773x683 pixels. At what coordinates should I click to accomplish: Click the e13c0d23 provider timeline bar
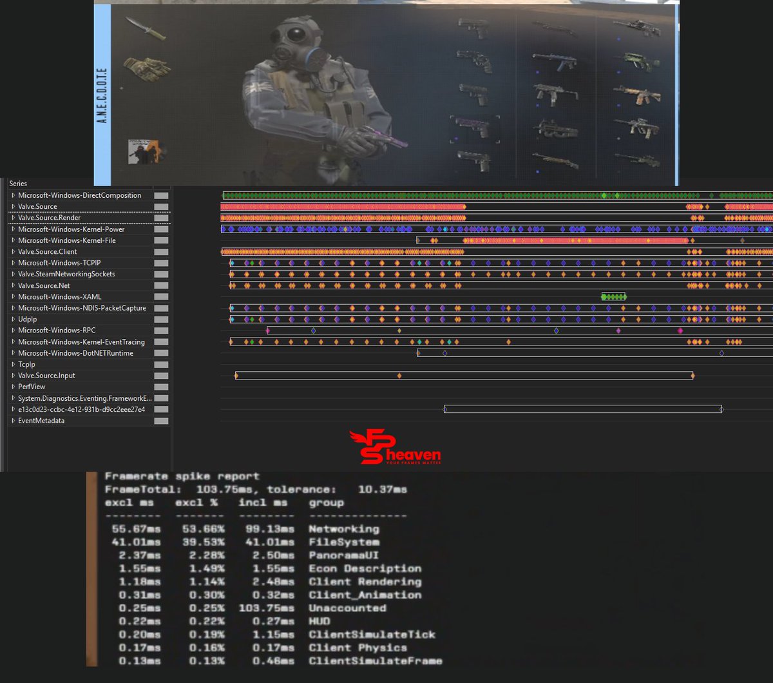(x=583, y=409)
